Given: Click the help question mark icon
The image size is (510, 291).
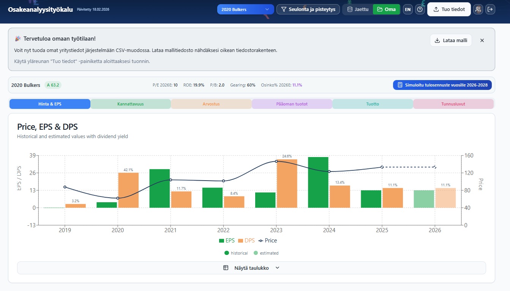Looking at the screenshot, I should pyautogui.click(x=420, y=9).
